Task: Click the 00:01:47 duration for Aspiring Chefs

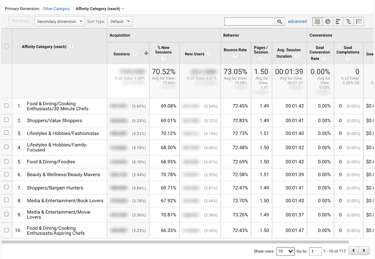Action: (295, 230)
